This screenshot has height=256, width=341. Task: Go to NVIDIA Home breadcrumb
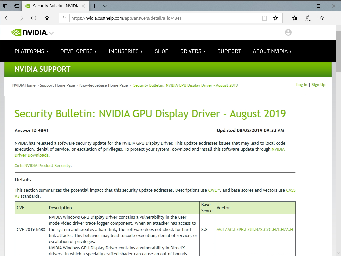[x=24, y=85]
